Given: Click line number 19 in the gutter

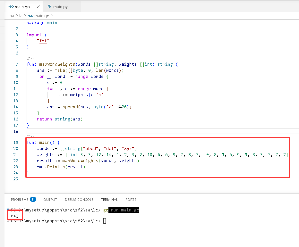Looking at the screenshot, I should 16,143.
